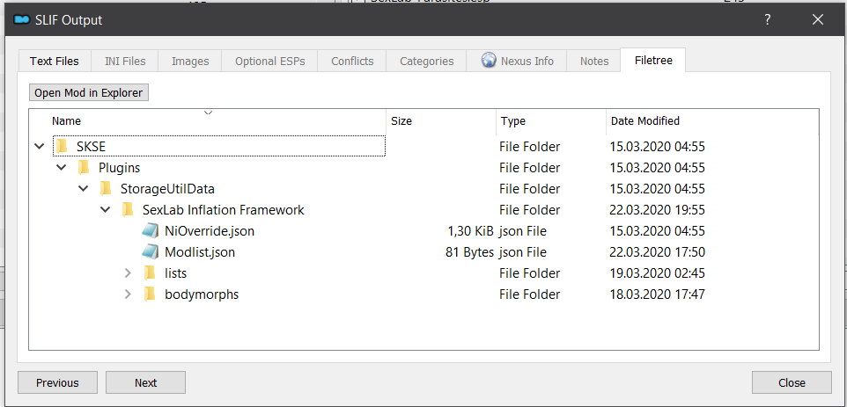Viewport: 847px width, 407px height.
Task: Click the NiOverride.json file icon
Action: (151, 231)
